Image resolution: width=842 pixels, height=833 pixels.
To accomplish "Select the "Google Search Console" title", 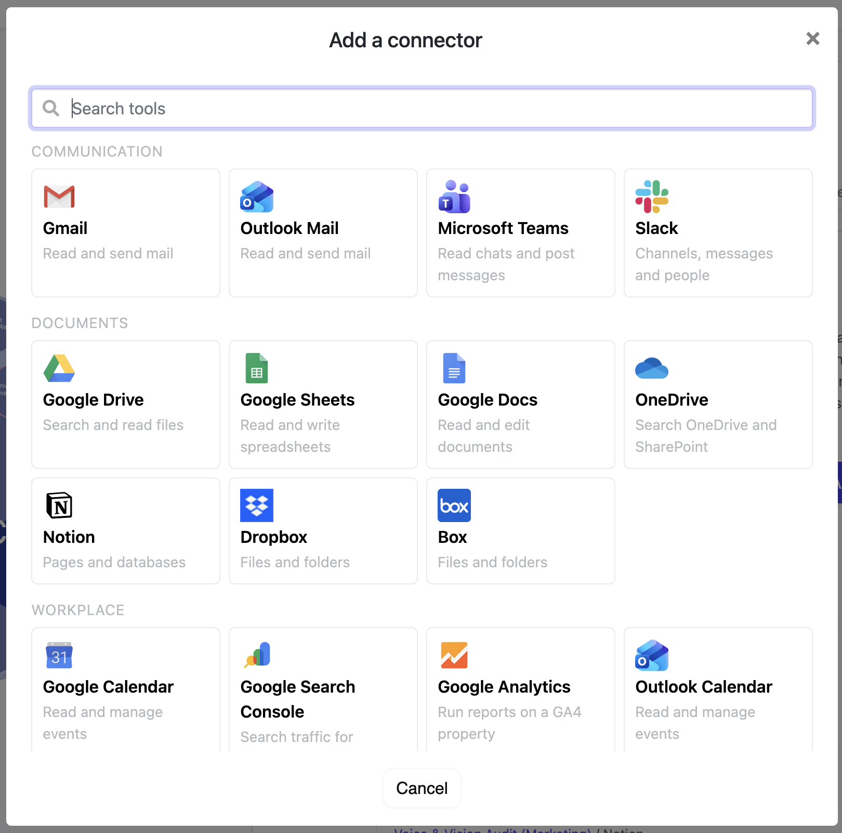I will [298, 699].
